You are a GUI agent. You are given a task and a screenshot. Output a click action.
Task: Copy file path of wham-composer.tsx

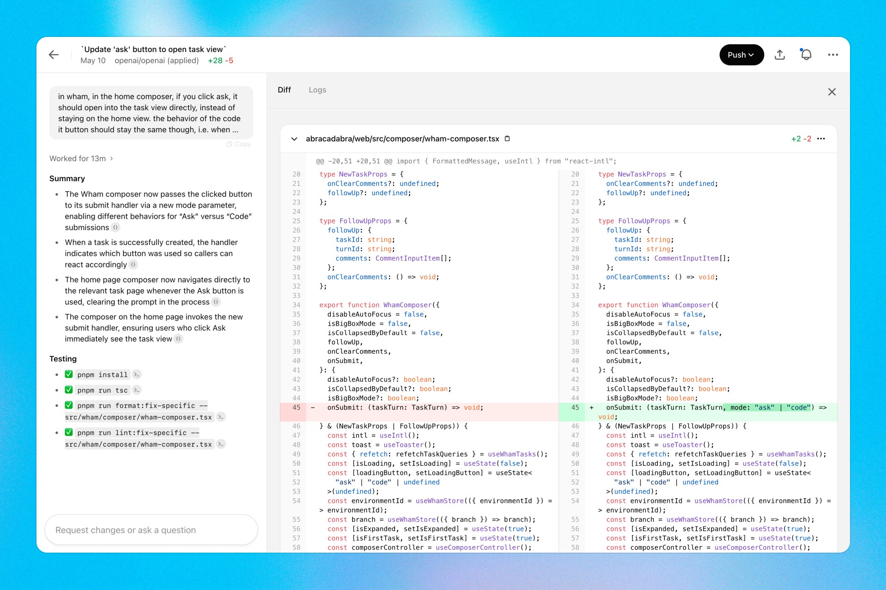click(x=507, y=139)
